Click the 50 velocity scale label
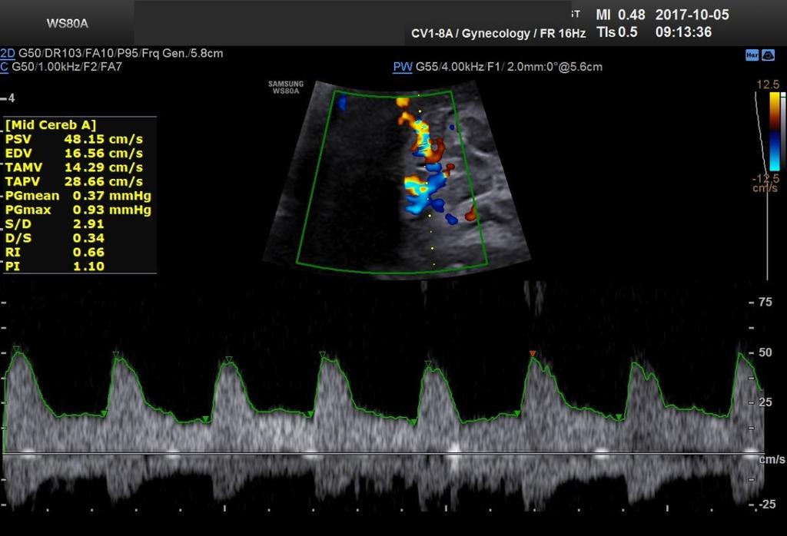787x536 pixels. 765,352
